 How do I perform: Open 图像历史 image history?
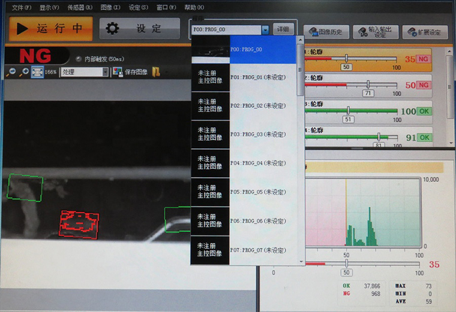click(x=326, y=32)
